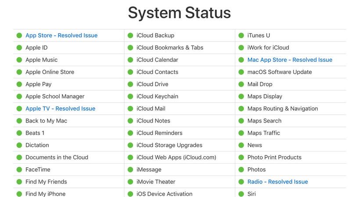Select the Maps Traffic text
This screenshot has height=197, width=351.
[x=264, y=133]
